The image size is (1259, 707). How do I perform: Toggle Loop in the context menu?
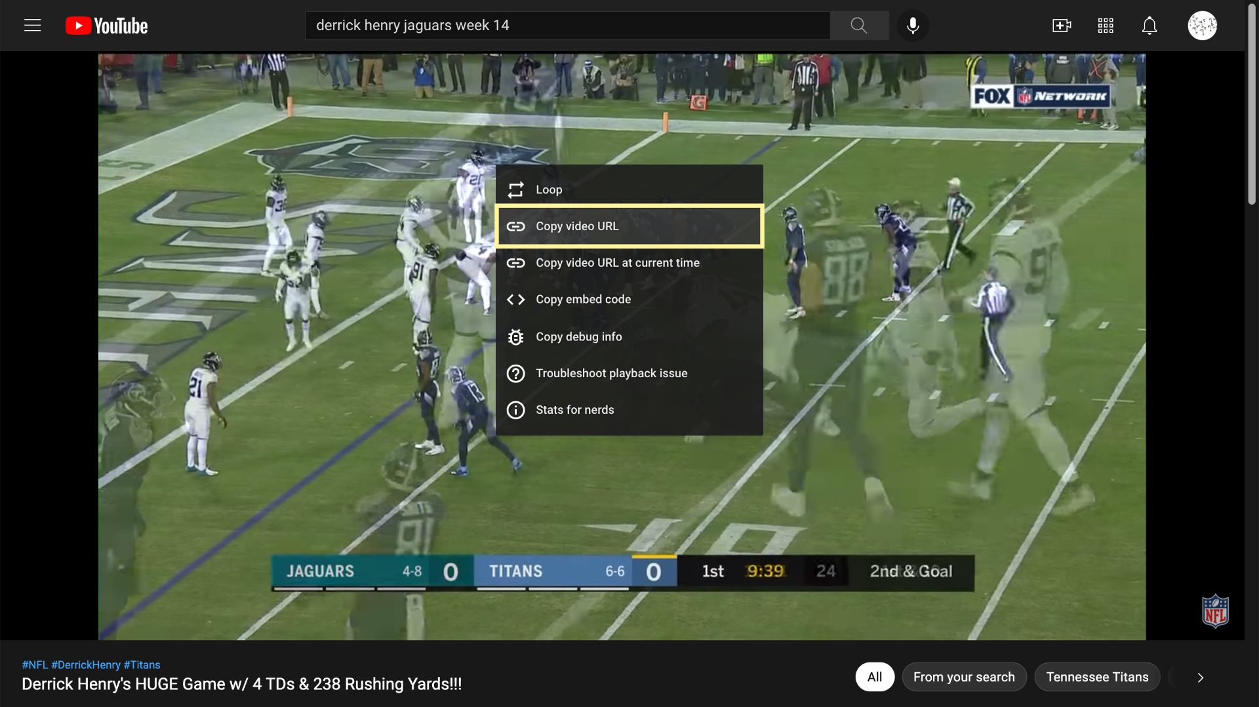pos(628,190)
